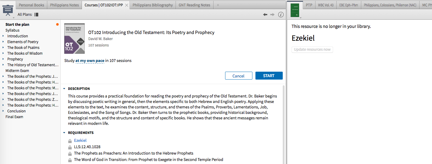Expand The Book of Psalms section
This screenshot has height=164, width=432.
[3, 48]
